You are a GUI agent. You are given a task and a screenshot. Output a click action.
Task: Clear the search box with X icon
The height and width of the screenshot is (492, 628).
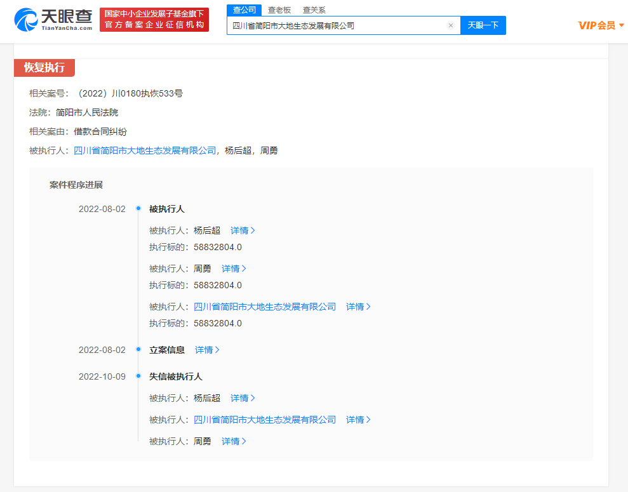pyautogui.click(x=451, y=25)
